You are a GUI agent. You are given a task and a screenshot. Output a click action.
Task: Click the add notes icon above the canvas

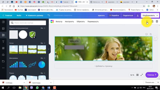coord(146,34)
